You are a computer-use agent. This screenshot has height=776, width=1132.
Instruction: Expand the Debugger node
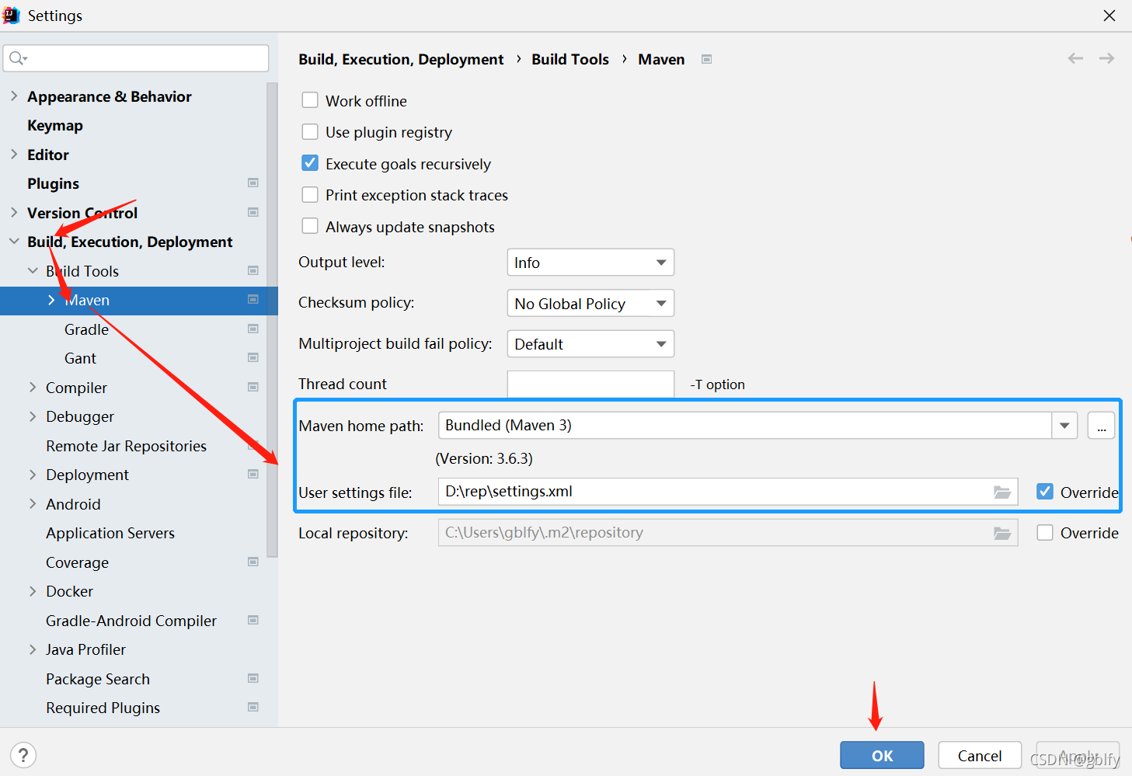coord(33,416)
